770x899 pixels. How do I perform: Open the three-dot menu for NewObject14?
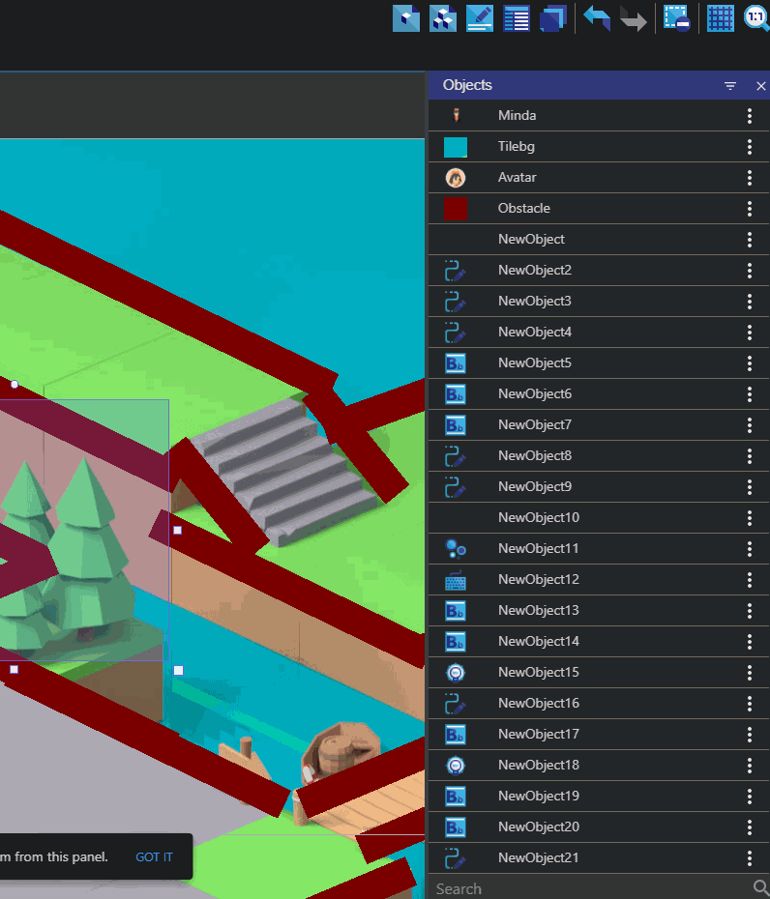point(750,642)
